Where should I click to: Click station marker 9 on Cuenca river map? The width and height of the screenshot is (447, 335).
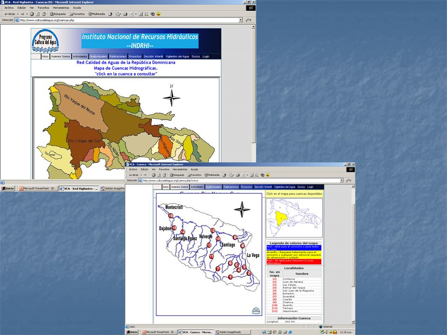[x=235, y=237]
